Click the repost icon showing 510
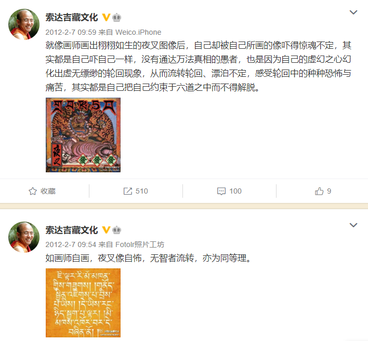The height and width of the screenshot is (341, 368). [x=128, y=191]
